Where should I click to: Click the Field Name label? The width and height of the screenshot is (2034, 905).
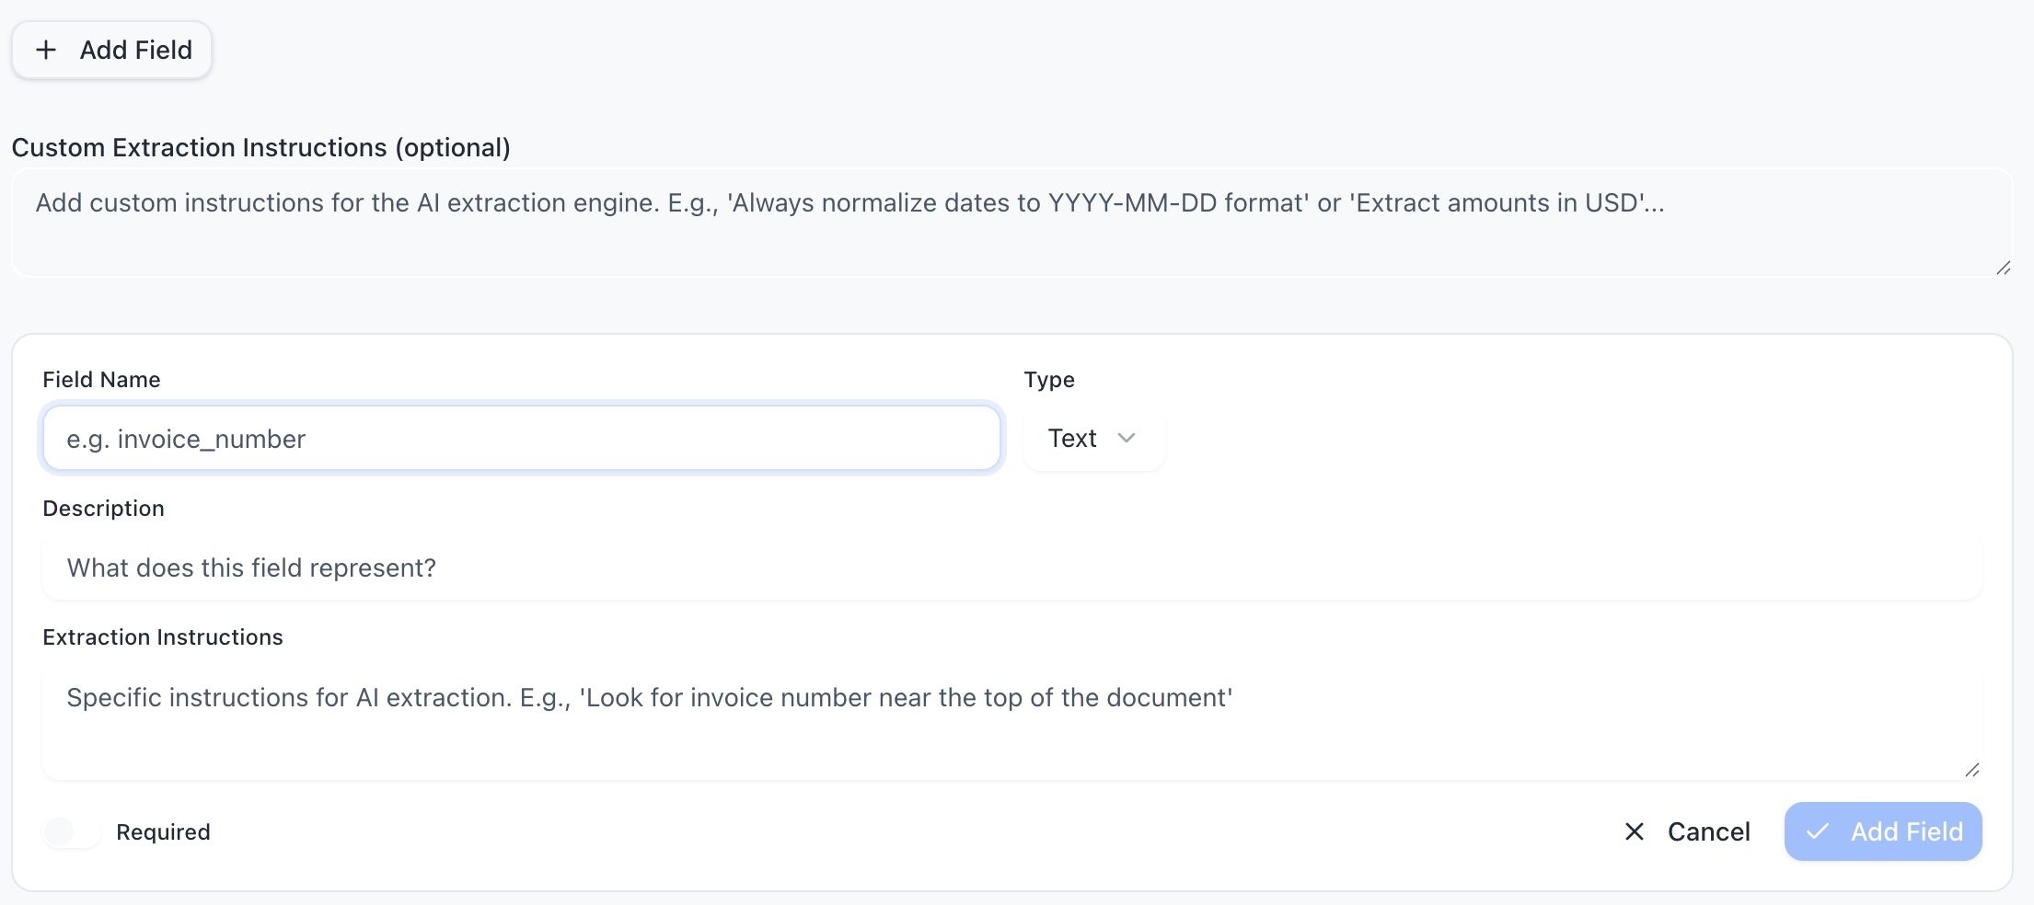100,378
